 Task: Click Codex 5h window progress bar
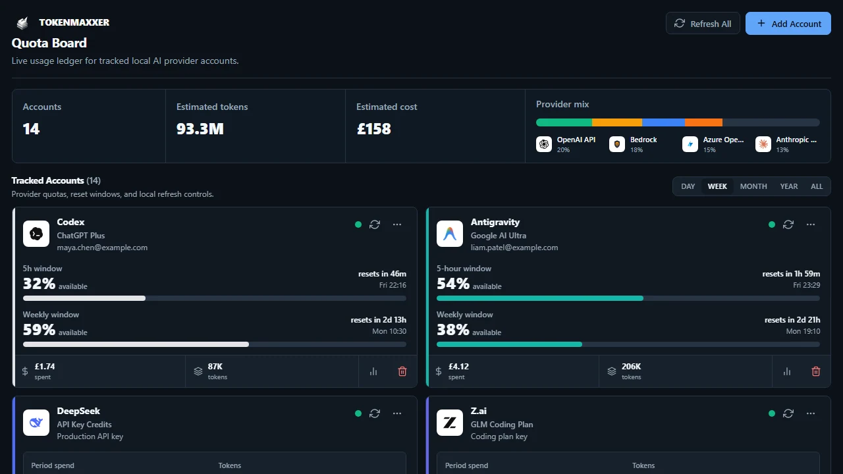coord(215,298)
